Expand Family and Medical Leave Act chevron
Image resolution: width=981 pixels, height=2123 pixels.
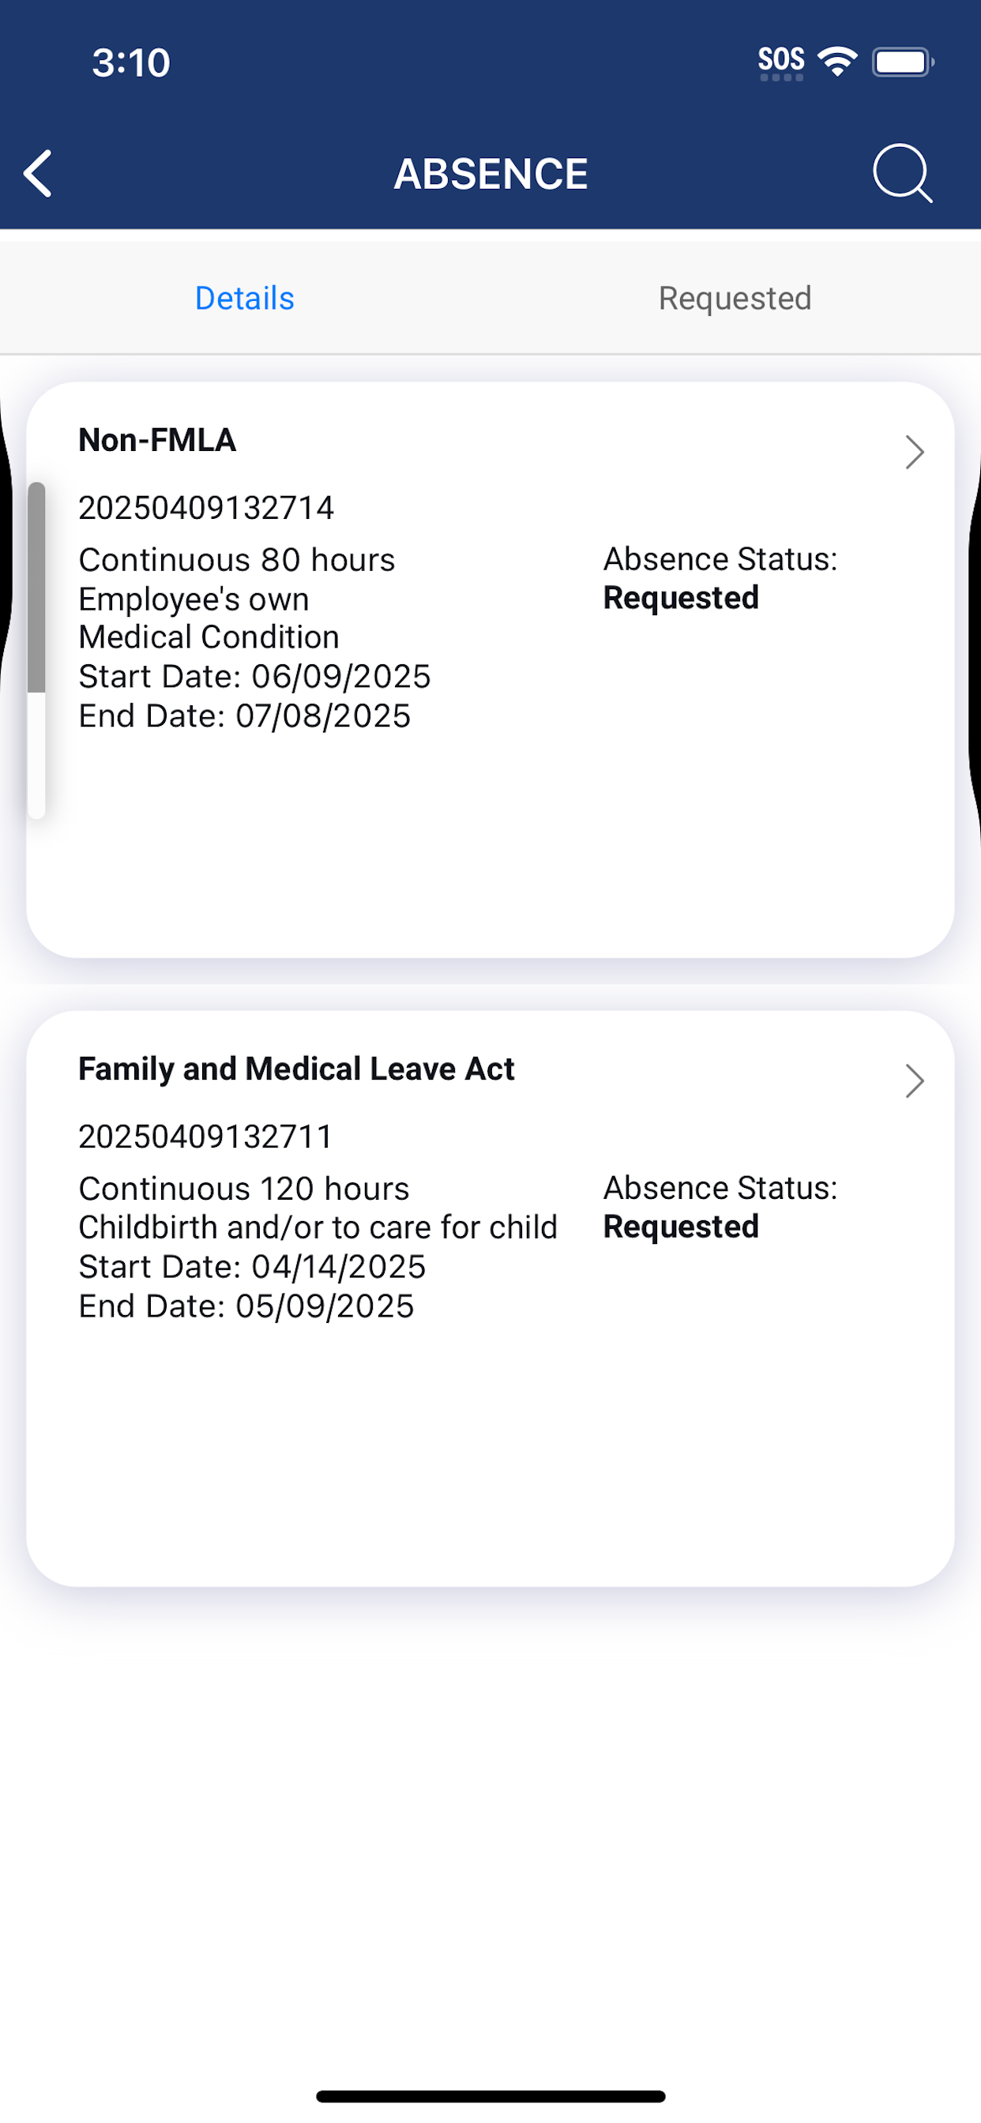(x=914, y=1080)
